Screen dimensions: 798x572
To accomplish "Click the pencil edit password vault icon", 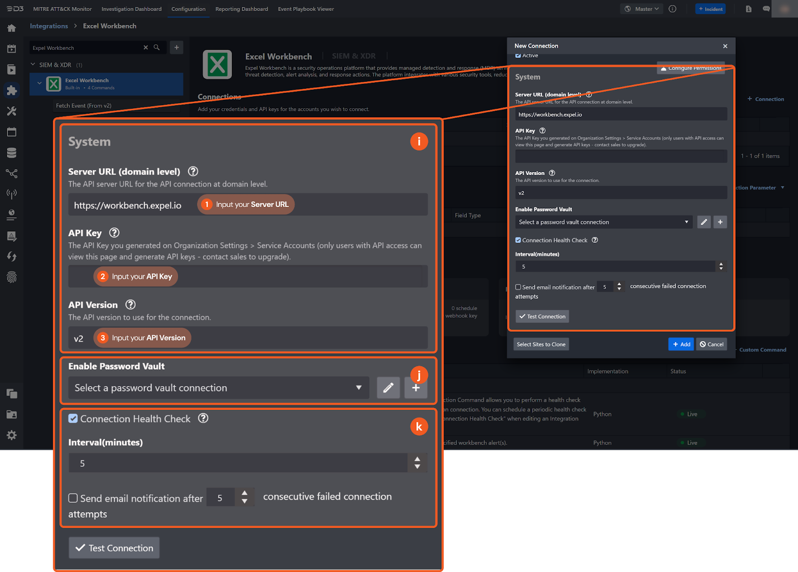I will tap(704, 222).
